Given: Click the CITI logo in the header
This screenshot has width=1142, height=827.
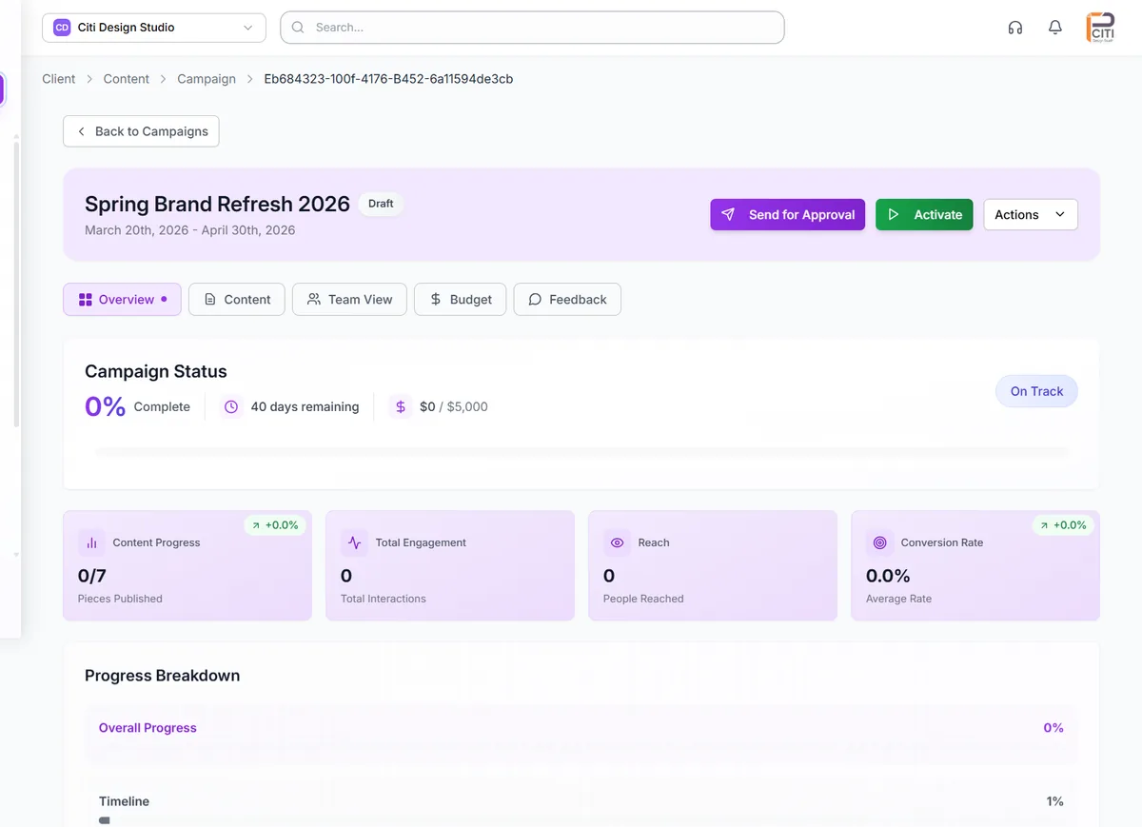Looking at the screenshot, I should (x=1100, y=28).
